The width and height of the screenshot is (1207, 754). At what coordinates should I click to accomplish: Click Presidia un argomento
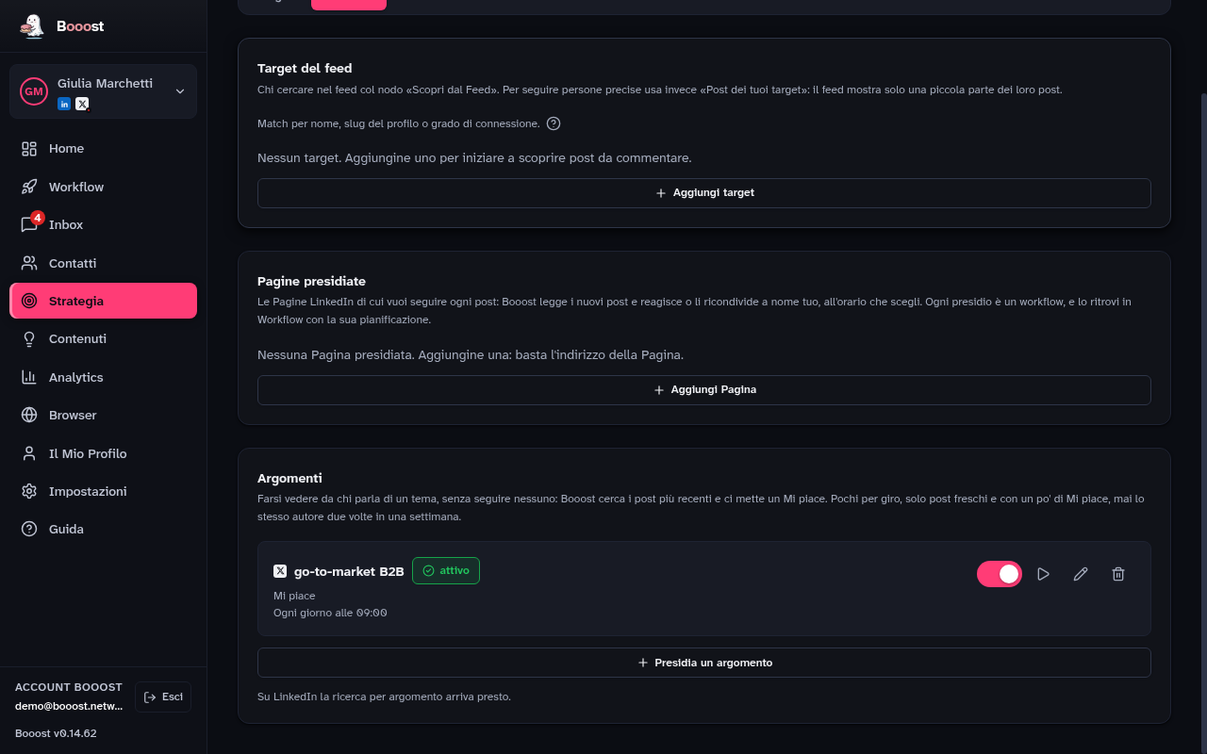click(x=703, y=663)
